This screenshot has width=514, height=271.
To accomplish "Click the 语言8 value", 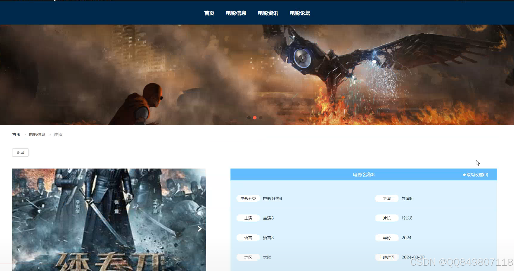I will click(268, 238).
